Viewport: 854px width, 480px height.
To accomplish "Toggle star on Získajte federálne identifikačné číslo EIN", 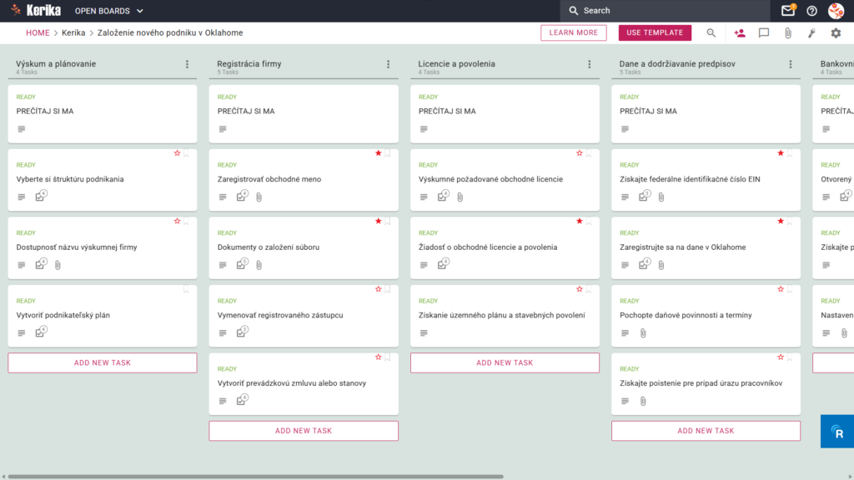I will point(781,153).
